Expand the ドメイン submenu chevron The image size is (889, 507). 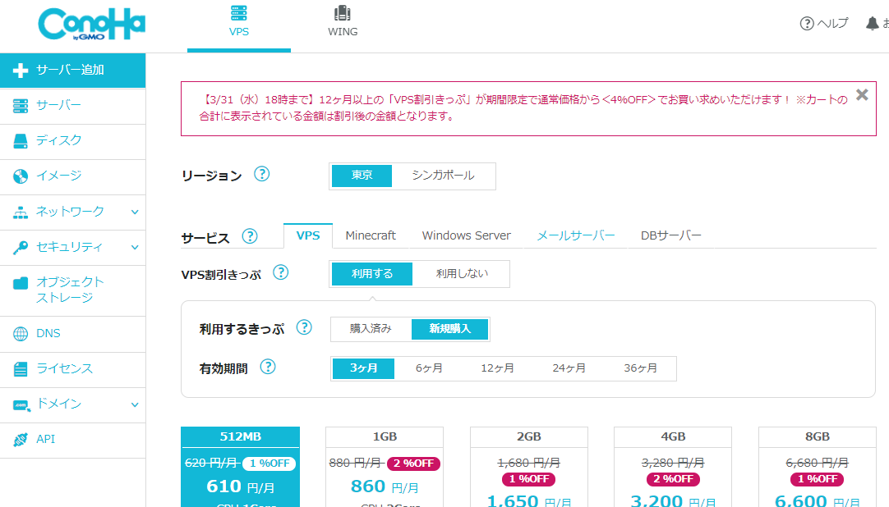pos(135,404)
